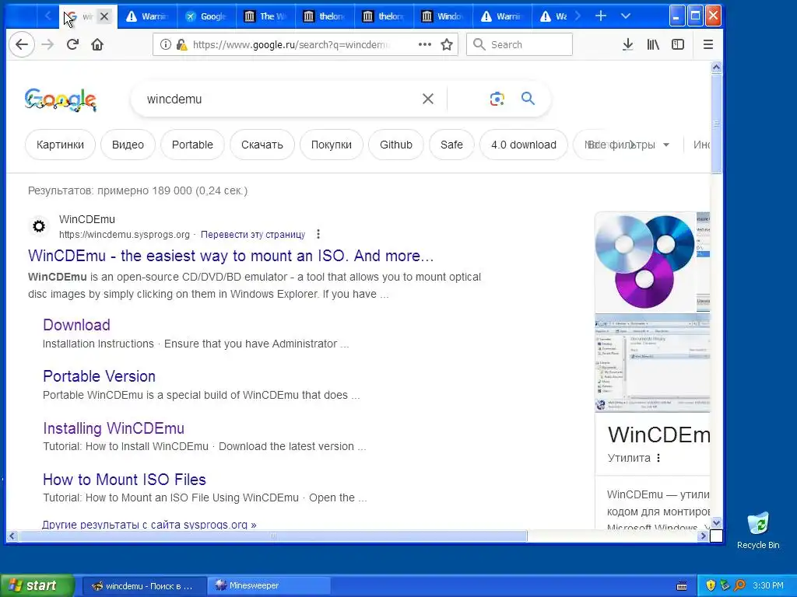Filter results by Картинки
This screenshot has width=797, height=597.
click(60, 145)
